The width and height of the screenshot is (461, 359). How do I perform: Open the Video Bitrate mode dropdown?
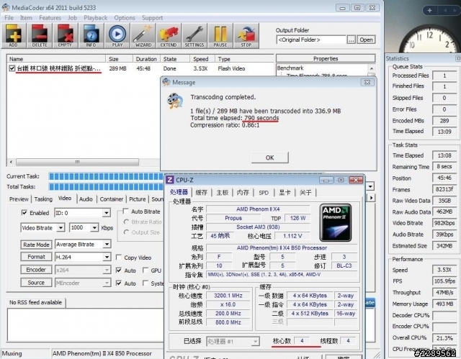61,228
